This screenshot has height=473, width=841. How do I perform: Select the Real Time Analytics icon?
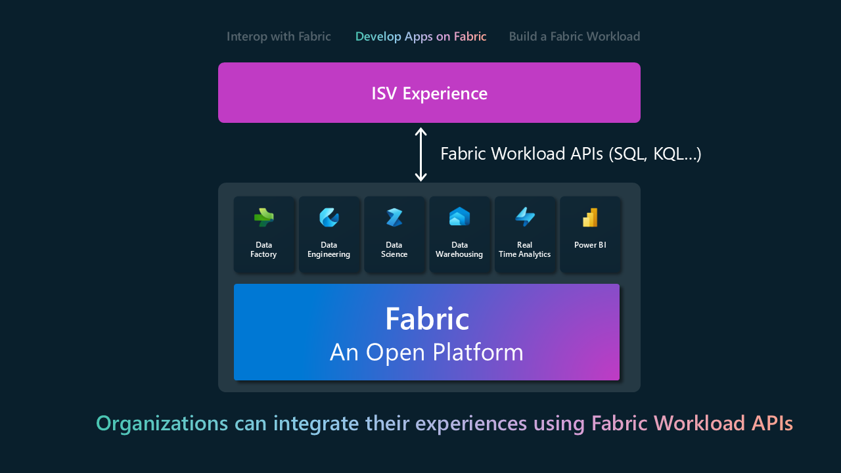pos(524,217)
